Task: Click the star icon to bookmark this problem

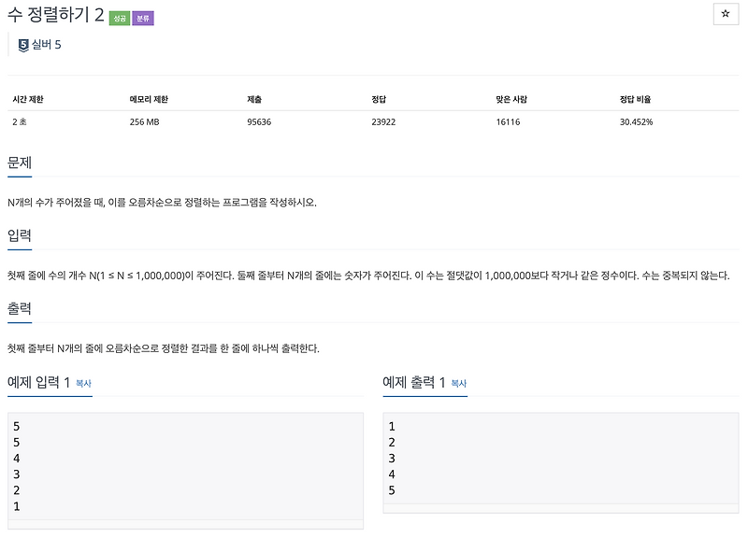Action: 725,12
